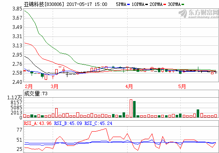
Task: Select the 10PMA legend label
Action: pyautogui.click(x=138, y=4)
